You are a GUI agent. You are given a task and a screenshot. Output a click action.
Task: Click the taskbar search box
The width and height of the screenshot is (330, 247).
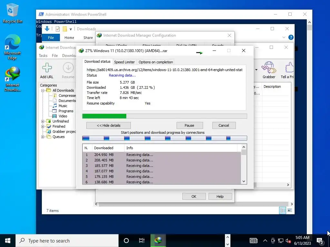coord(67,241)
